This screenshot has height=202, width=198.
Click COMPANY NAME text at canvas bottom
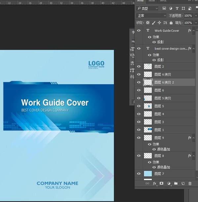point(57,183)
